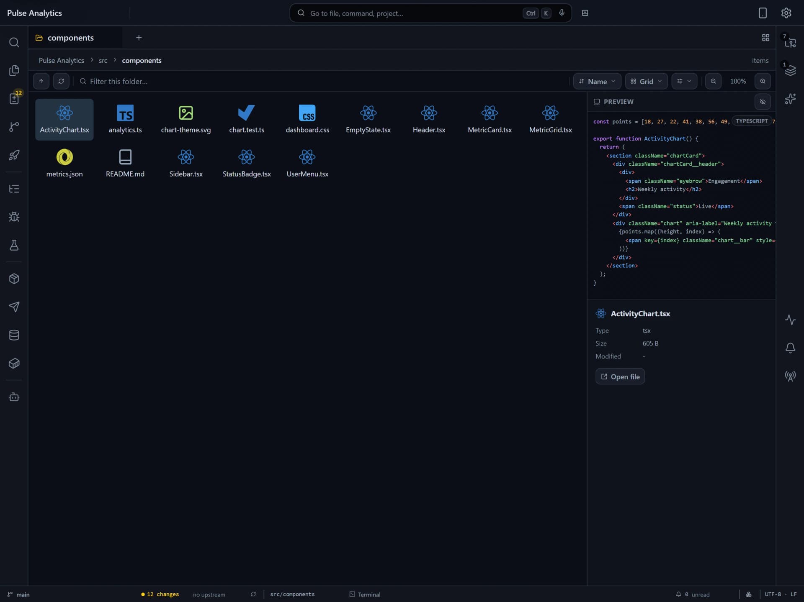
Task: Open the settings gear icon
Action: (x=786, y=13)
